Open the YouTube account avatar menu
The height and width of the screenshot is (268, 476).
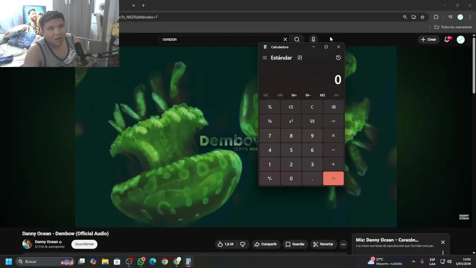tap(461, 39)
